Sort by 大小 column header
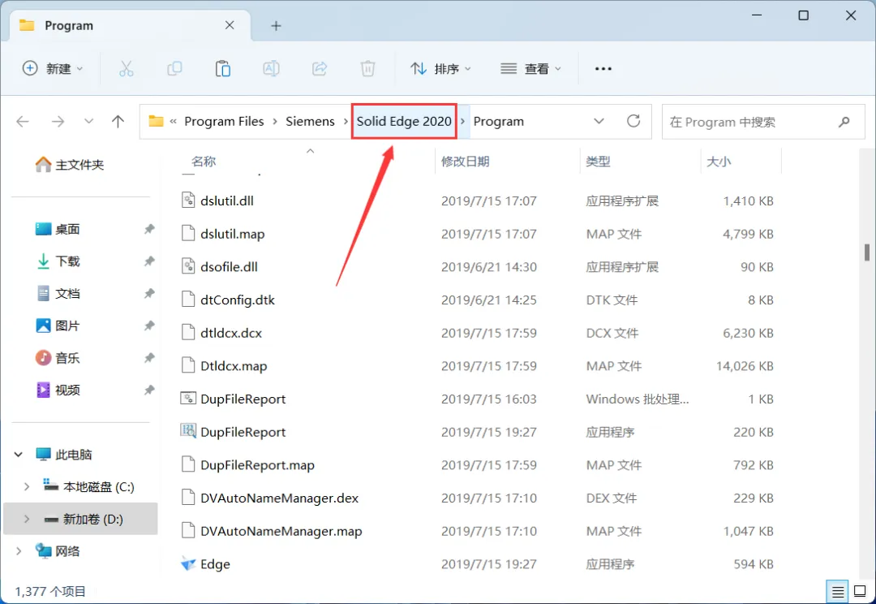The height and width of the screenshot is (604, 876). pos(719,162)
